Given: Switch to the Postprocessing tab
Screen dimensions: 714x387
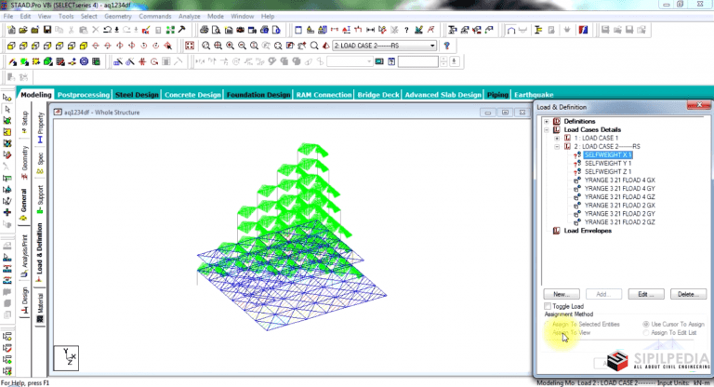Looking at the screenshot, I should pos(84,95).
